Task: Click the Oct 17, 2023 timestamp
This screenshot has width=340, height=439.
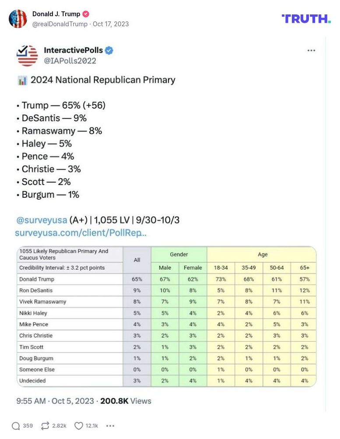Action: coord(113,24)
